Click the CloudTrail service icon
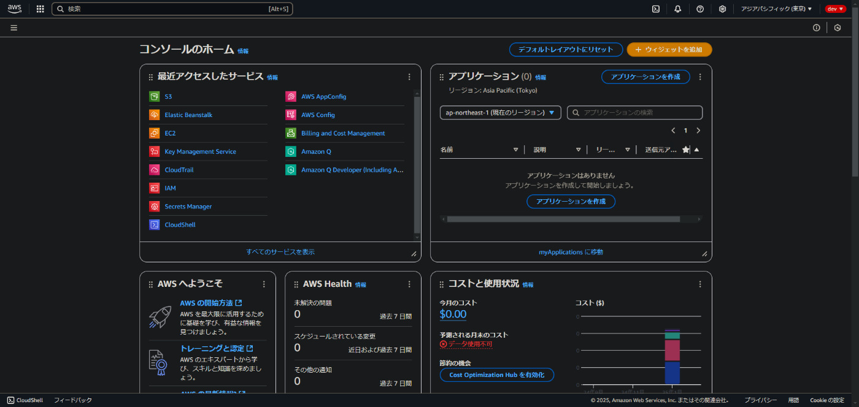 154,170
